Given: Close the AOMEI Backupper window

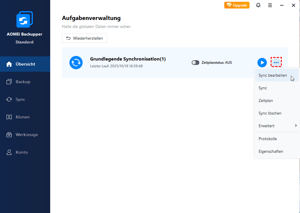Looking at the screenshot, I should coord(293,5).
